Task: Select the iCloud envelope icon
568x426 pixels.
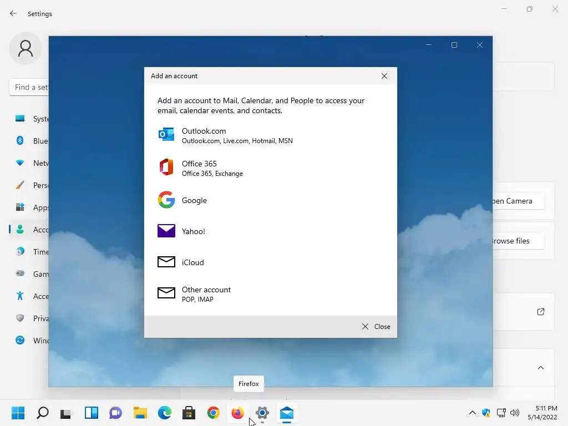Action: point(166,262)
